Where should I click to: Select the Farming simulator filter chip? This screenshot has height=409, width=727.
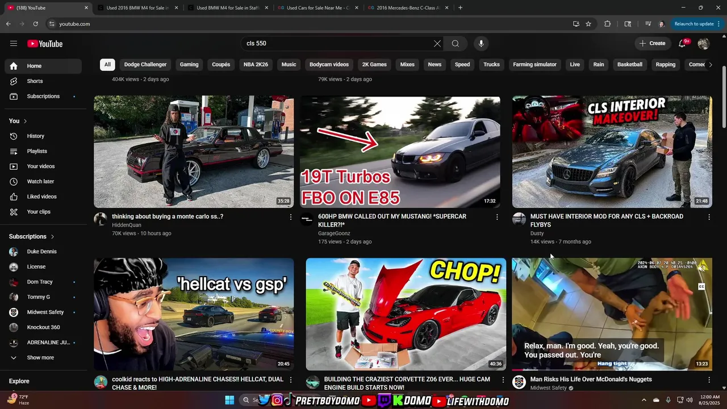pos(534,65)
